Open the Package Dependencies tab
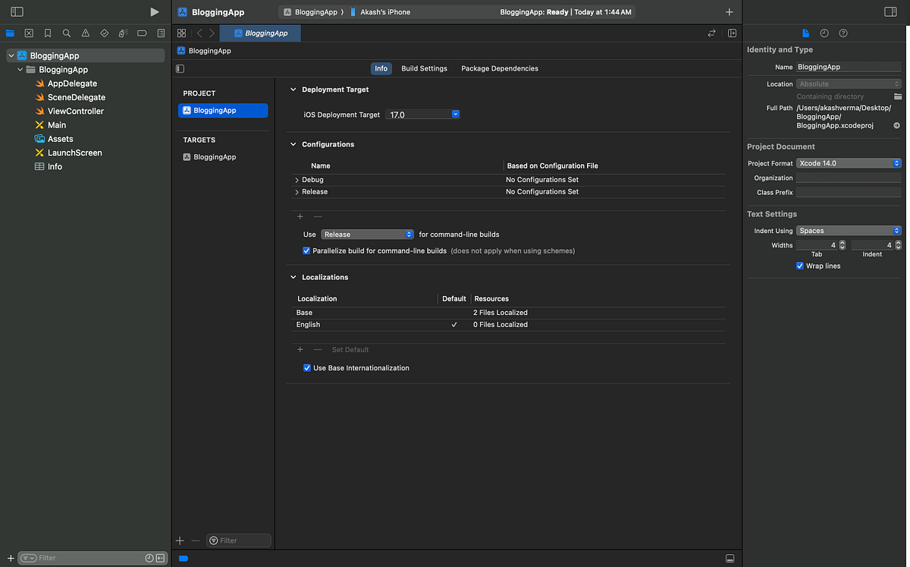 click(x=499, y=68)
